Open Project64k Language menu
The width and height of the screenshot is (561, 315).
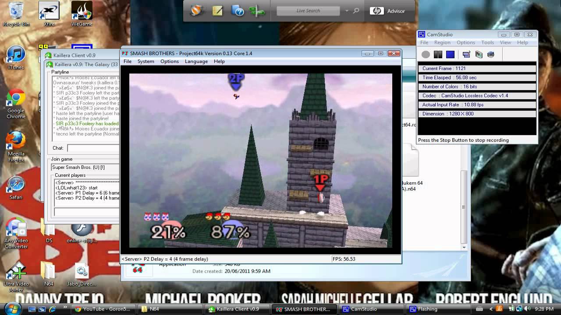tap(196, 61)
